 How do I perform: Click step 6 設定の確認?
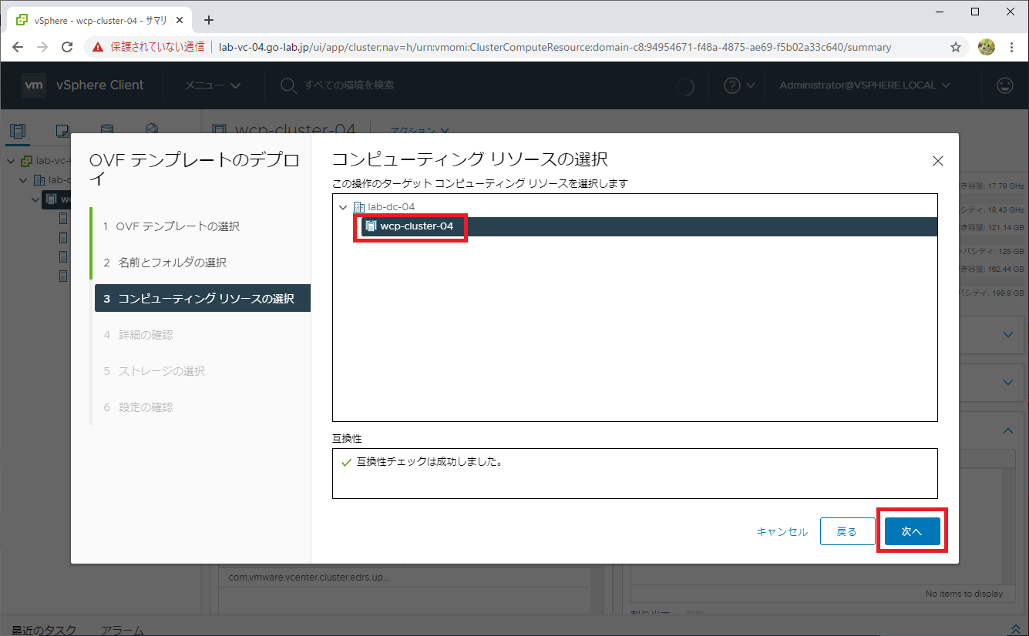click(138, 407)
